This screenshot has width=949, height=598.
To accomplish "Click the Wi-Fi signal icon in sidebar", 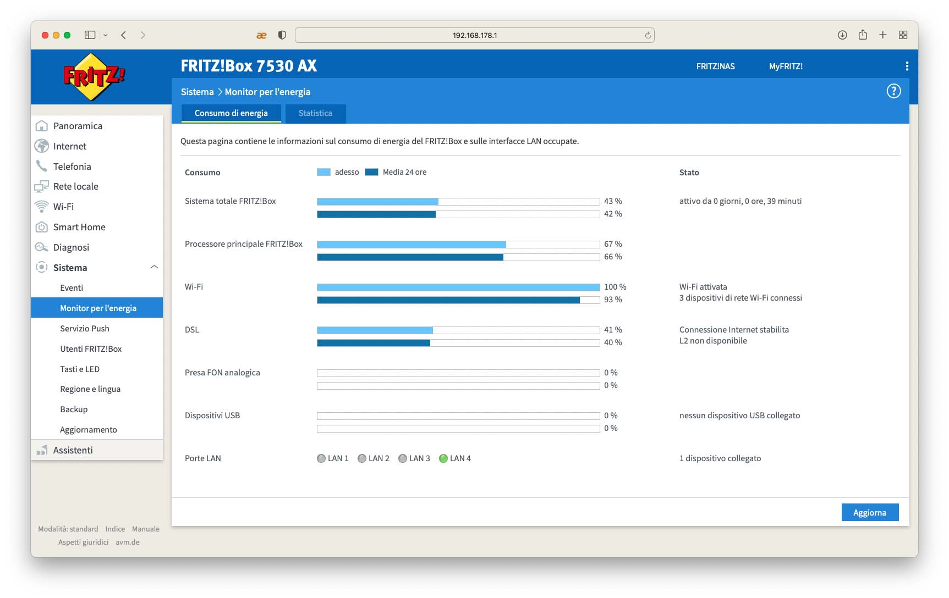I will pyautogui.click(x=41, y=207).
